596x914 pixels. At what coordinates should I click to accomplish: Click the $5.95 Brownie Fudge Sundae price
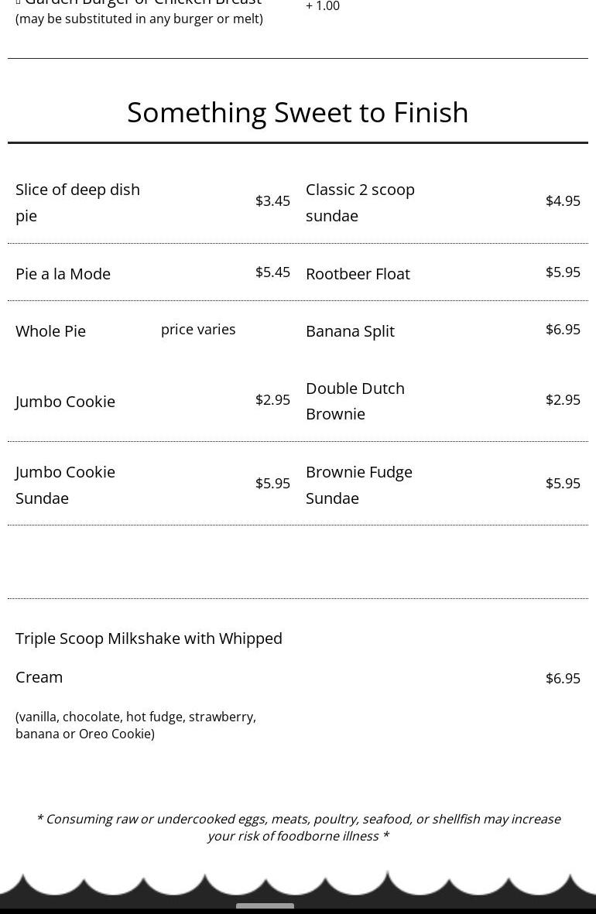563,483
